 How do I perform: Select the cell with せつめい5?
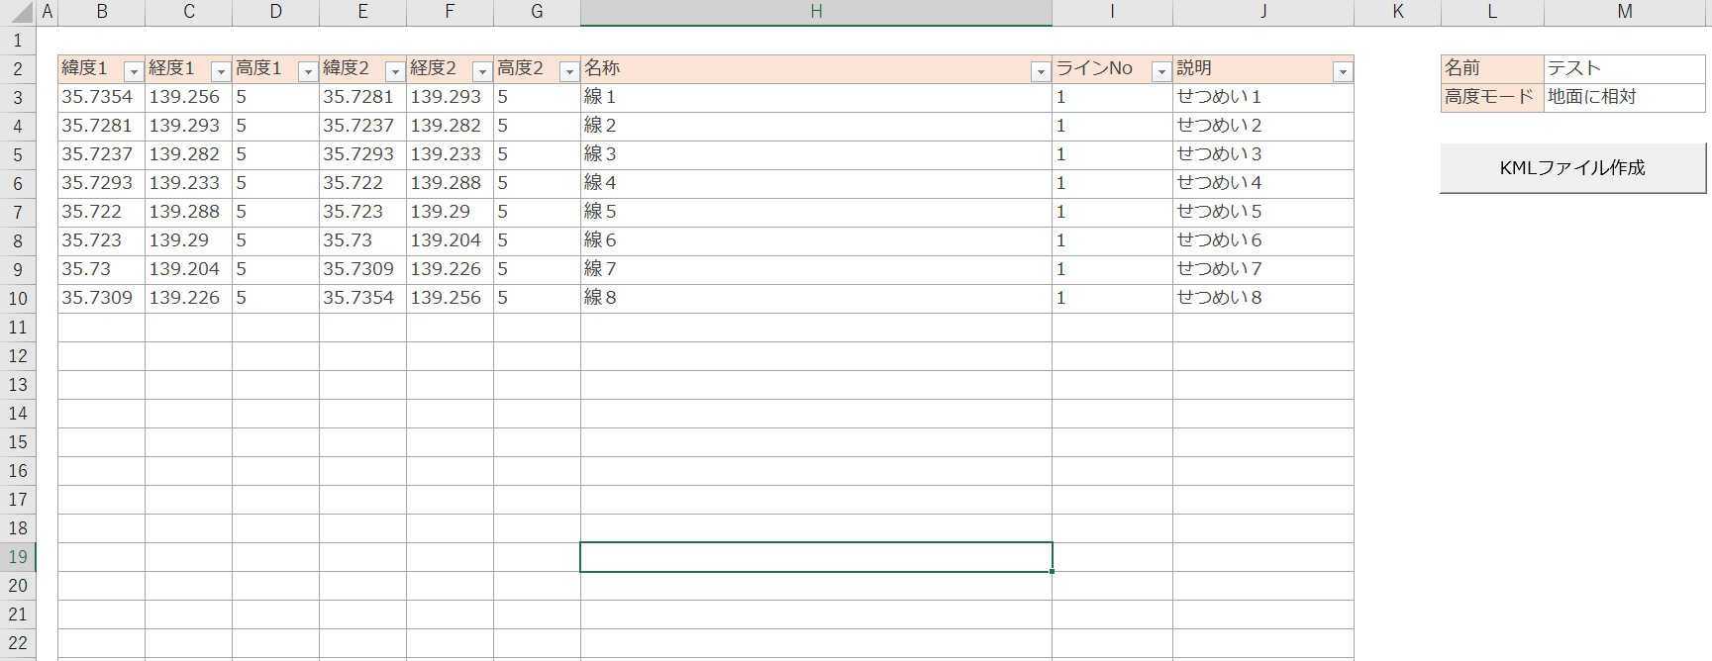pos(1261,212)
